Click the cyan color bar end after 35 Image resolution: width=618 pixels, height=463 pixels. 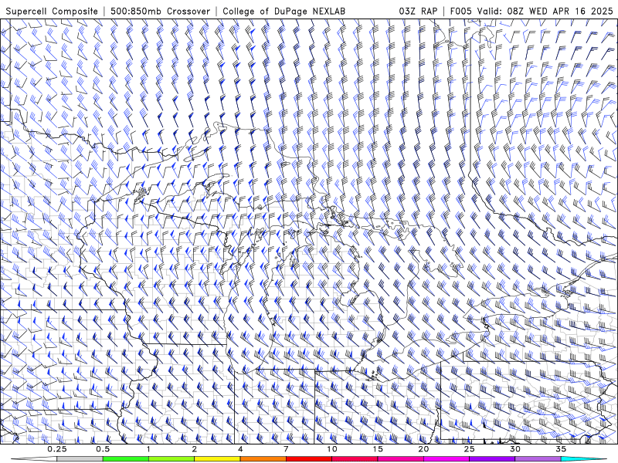click(584, 459)
